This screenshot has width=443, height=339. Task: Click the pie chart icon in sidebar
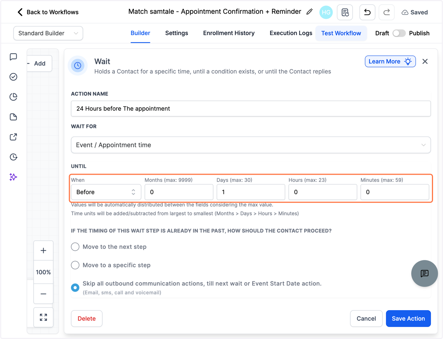click(x=13, y=97)
